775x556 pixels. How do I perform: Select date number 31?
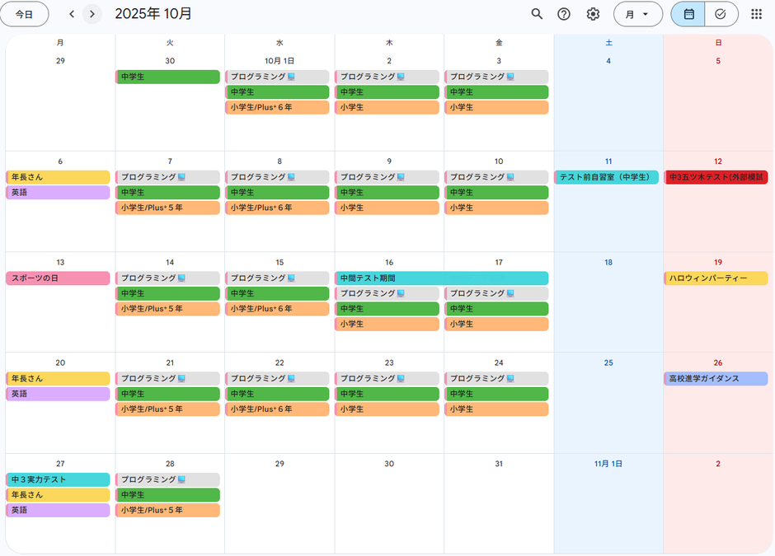pos(499,464)
